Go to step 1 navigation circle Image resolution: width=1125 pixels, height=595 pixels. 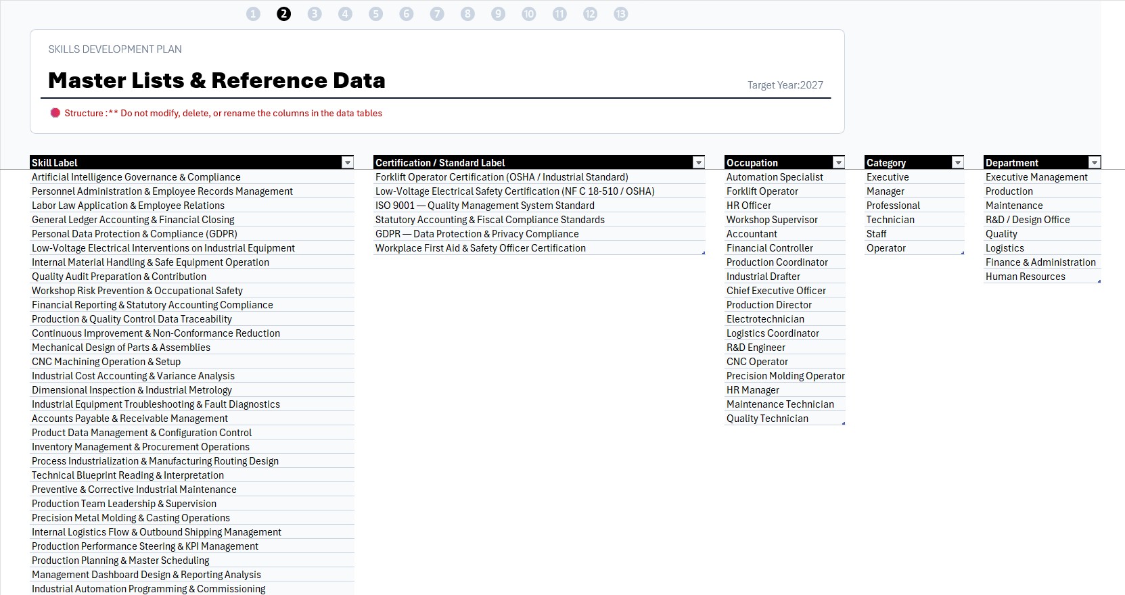(x=253, y=14)
